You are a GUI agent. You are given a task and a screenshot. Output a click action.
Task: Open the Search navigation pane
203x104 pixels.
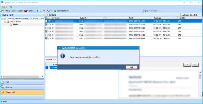(22, 87)
